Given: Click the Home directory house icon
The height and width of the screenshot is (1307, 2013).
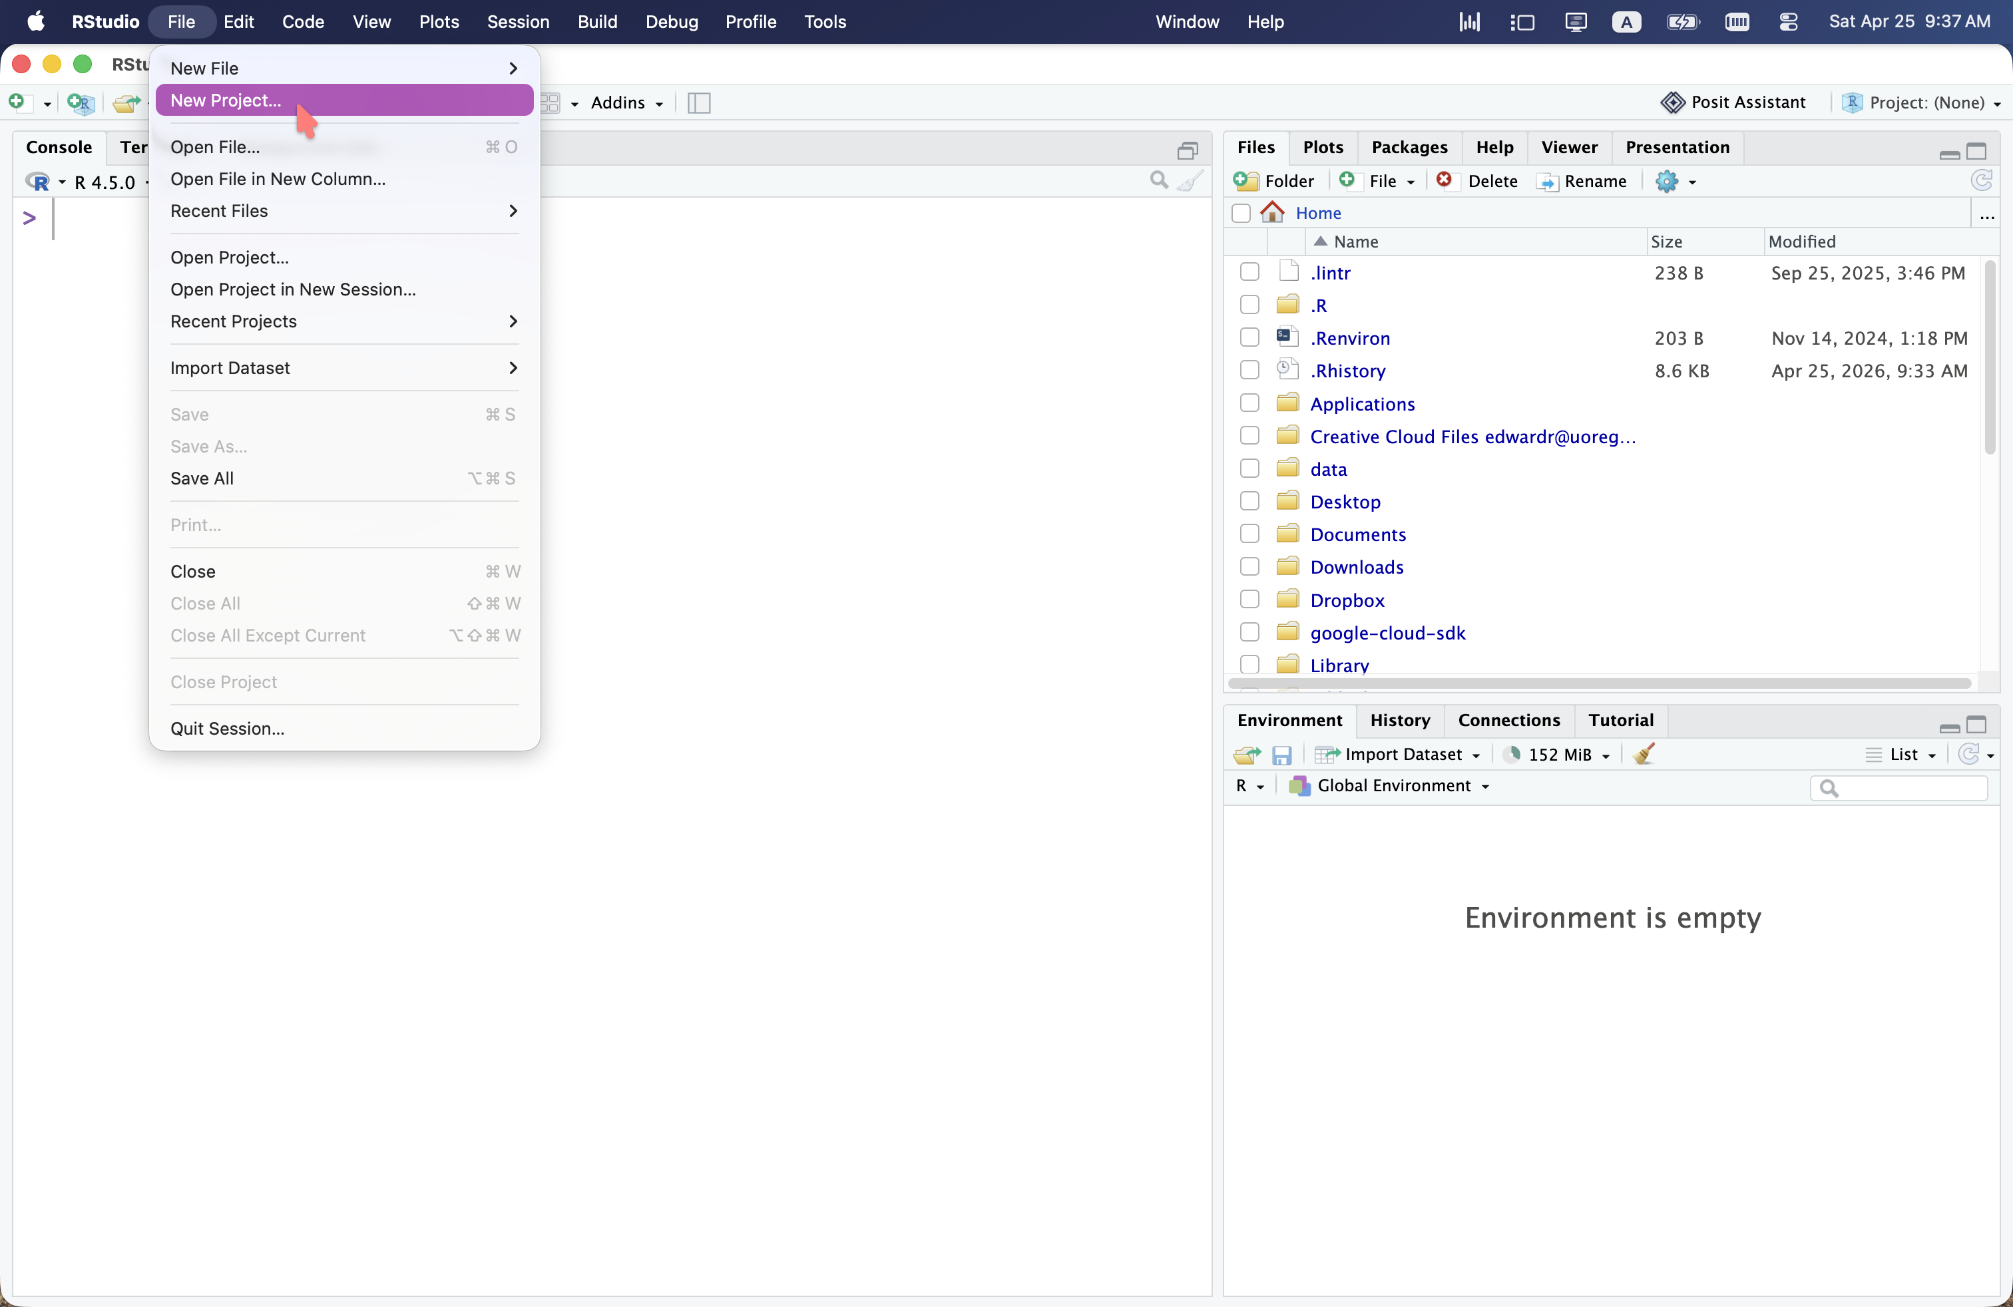Looking at the screenshot, I should 1272,212.
